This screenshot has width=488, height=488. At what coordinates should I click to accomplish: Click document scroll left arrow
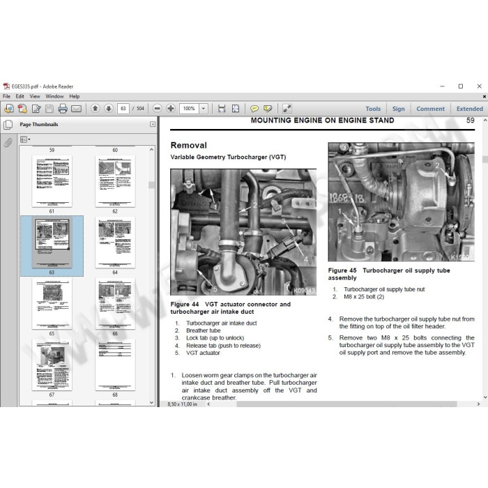208,404
